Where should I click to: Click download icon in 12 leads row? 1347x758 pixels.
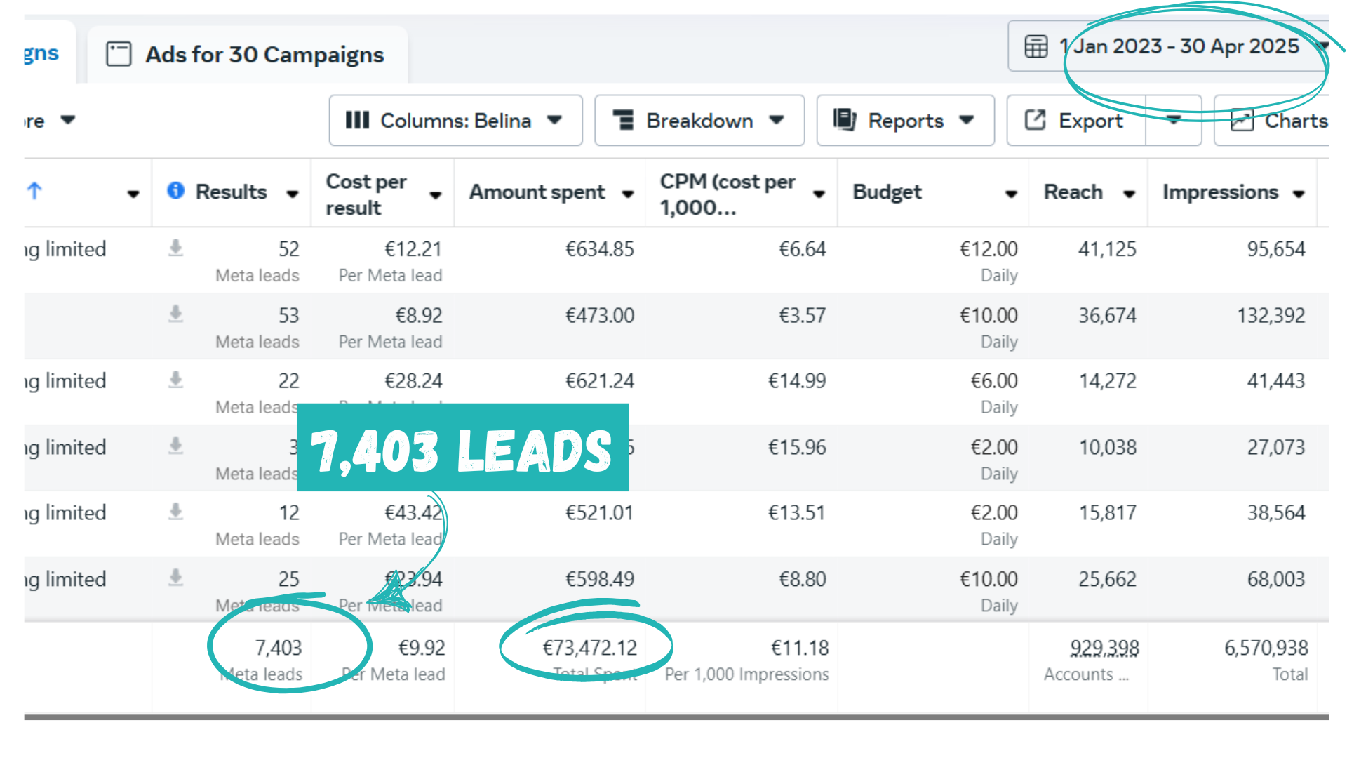tap(175, 512)
